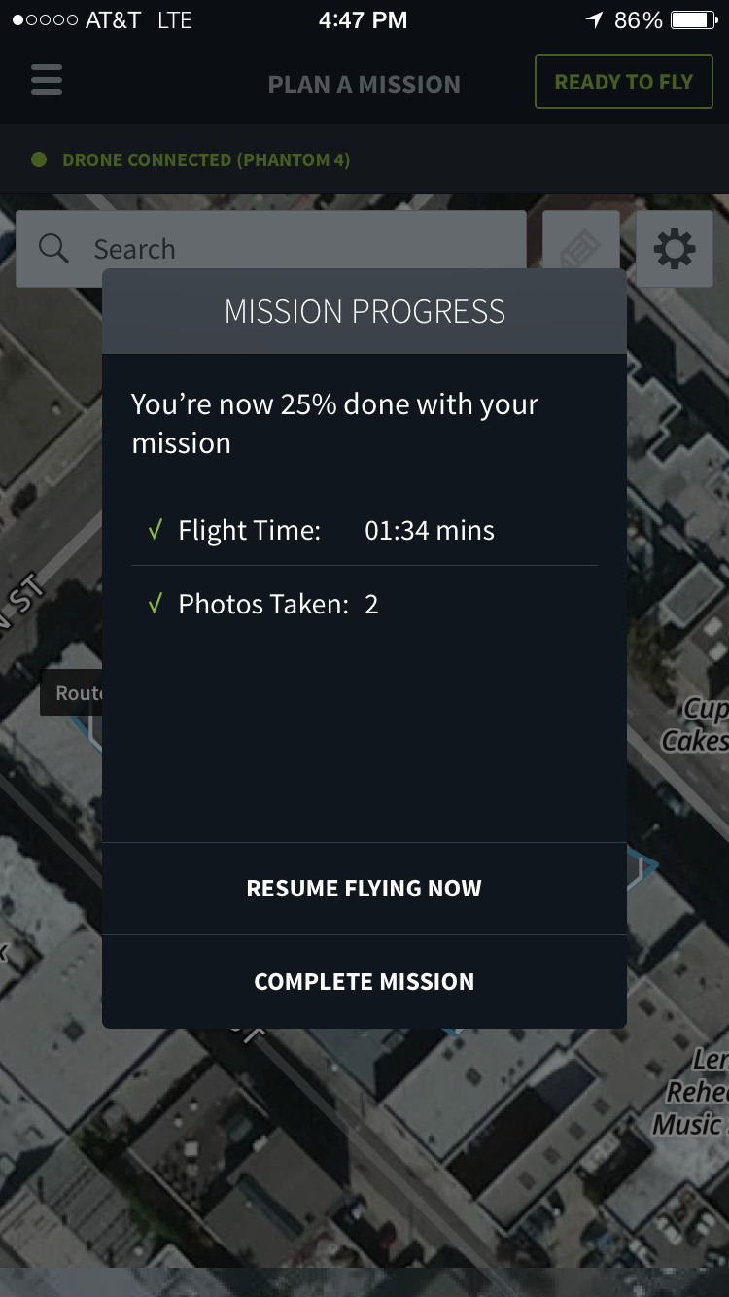Viewport: 729px width, 1297px height.
Task: Tap the PLAN A MISSION title
Action: click(x=364, y=85)
